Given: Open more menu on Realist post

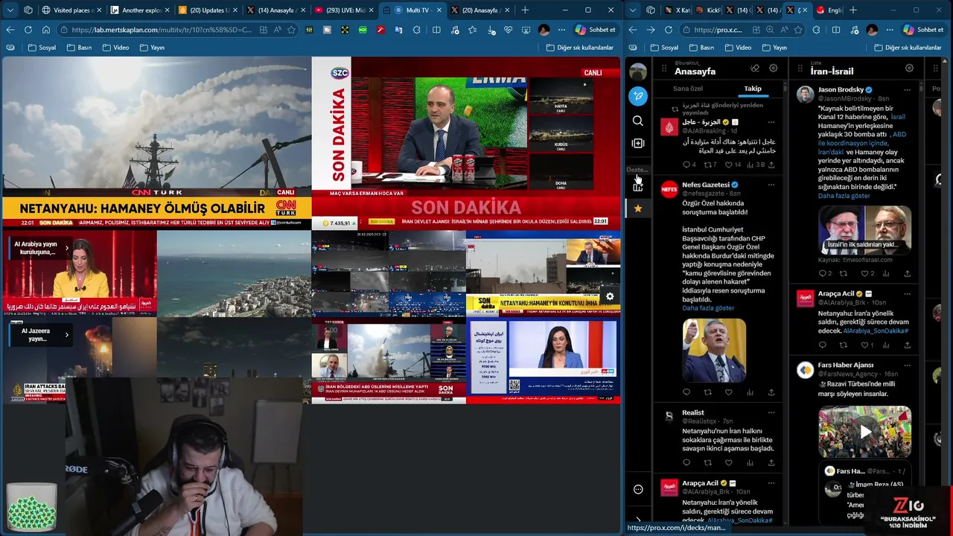Looking at the screenshot, I should coord(771,412).
